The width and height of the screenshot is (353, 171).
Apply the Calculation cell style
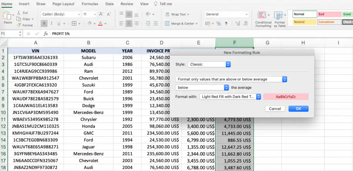[x=329, y=22]
